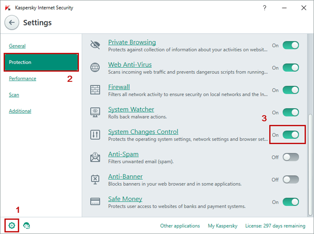Screen dimensions: 314x234
Task: Enable the Anti-Spam toggle
Action: [291, 157]
